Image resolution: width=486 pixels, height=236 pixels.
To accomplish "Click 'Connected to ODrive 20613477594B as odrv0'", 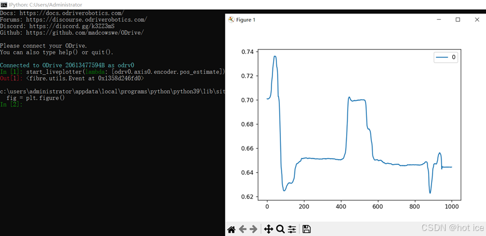I will pyautogui.click(x=67, y=65).
